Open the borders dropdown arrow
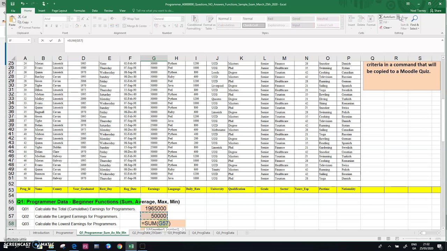 [x=70, y=26]
